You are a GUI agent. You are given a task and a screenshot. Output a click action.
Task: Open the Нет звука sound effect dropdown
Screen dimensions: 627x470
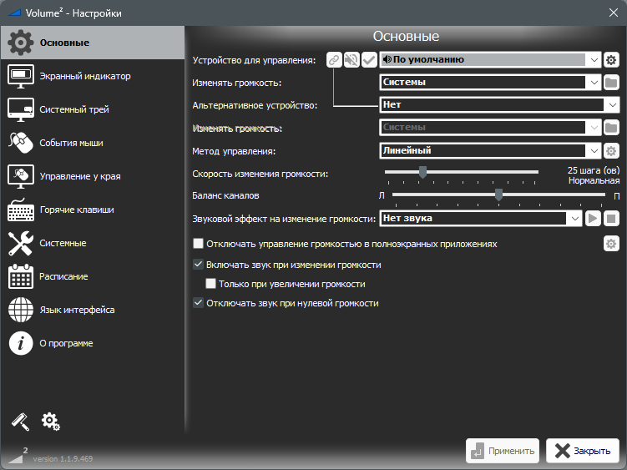pyautogui.click(x=481, y=219)
